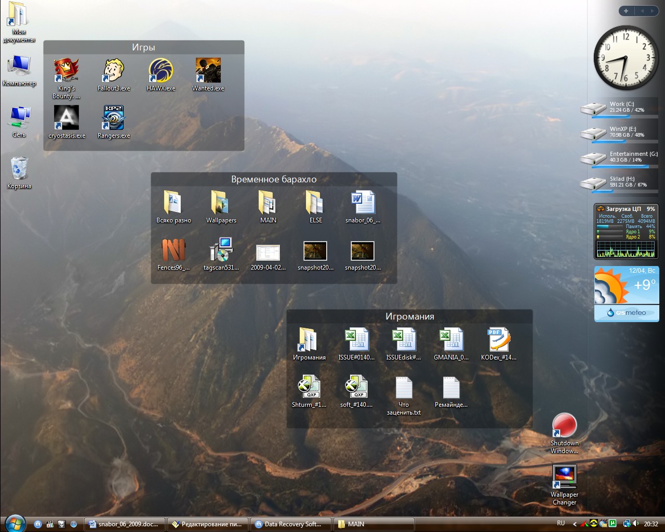This screenshot has height=532, width=665.
Task: Change the RU keyboard language indicator
Action: (561, 523)
